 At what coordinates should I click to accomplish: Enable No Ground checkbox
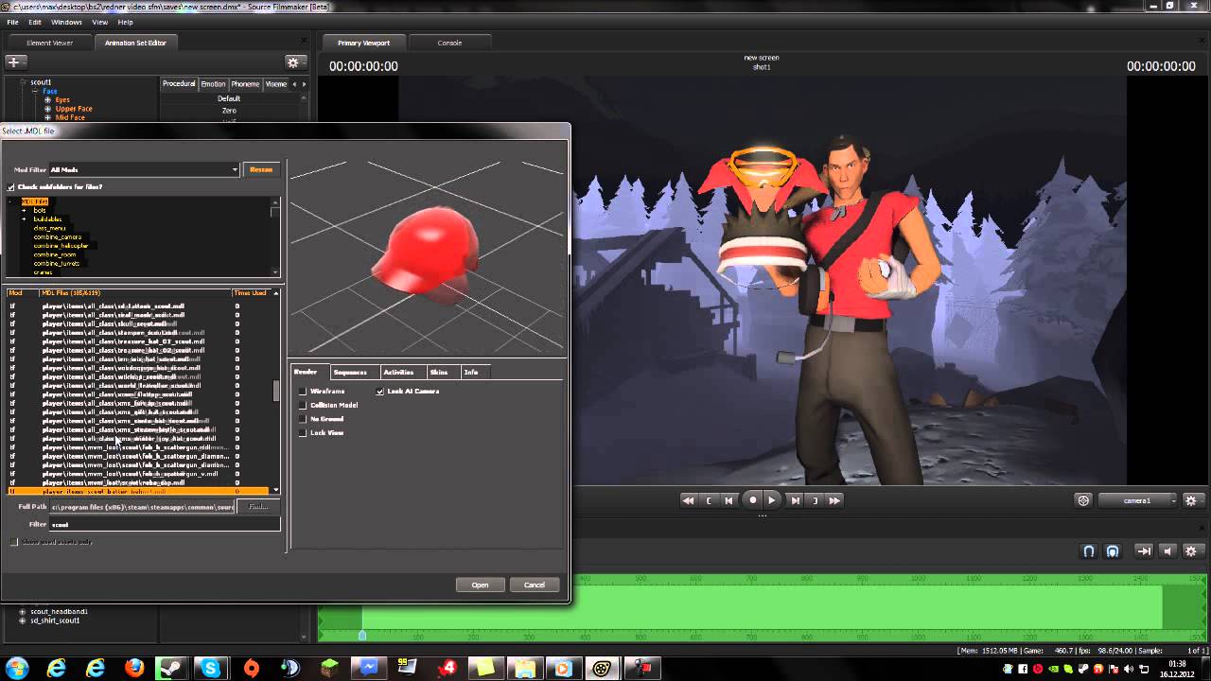[303, 419]
